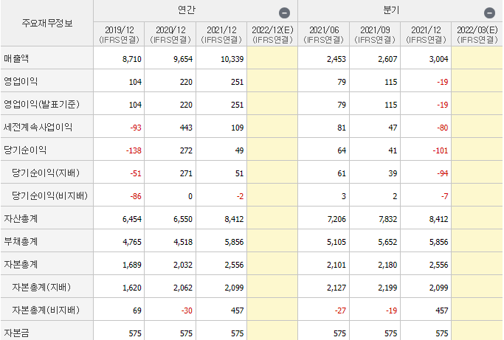
Task: Click the 4,518 total liabilities value
Action: click(183, 242)
